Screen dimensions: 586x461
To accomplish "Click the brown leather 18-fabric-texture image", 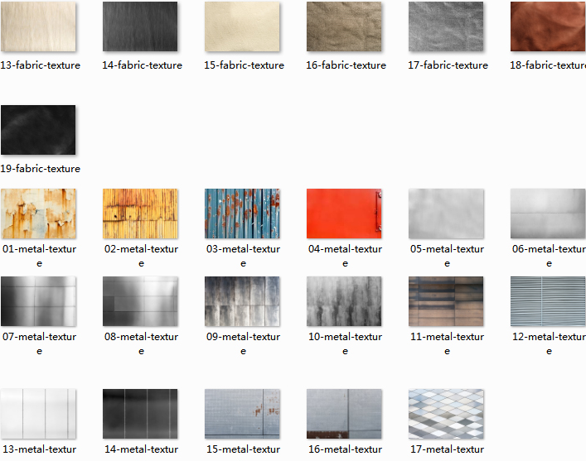I will [x=547, y=26].
